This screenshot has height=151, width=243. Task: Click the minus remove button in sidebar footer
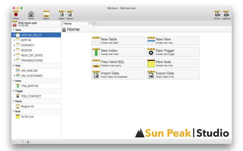tap(18, 142)
